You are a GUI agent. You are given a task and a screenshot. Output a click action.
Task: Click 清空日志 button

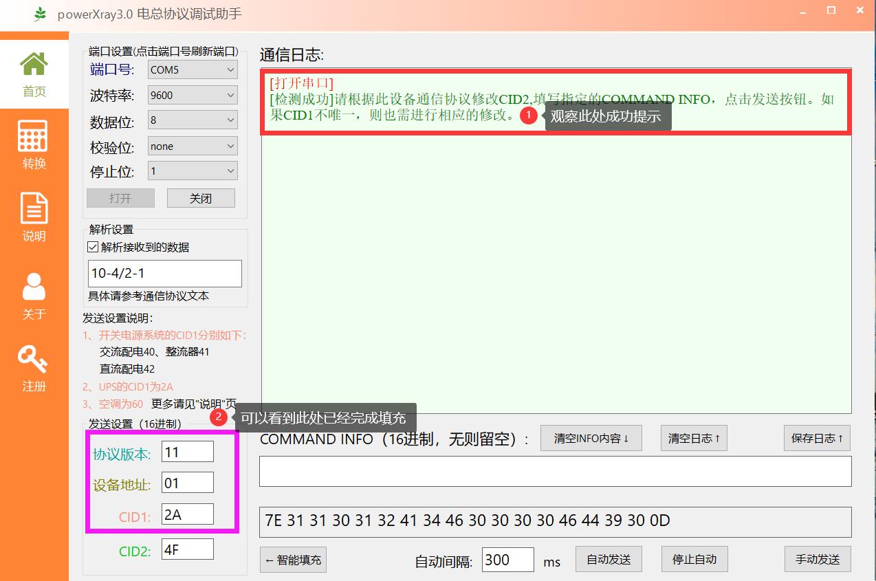tap(694, 438)
